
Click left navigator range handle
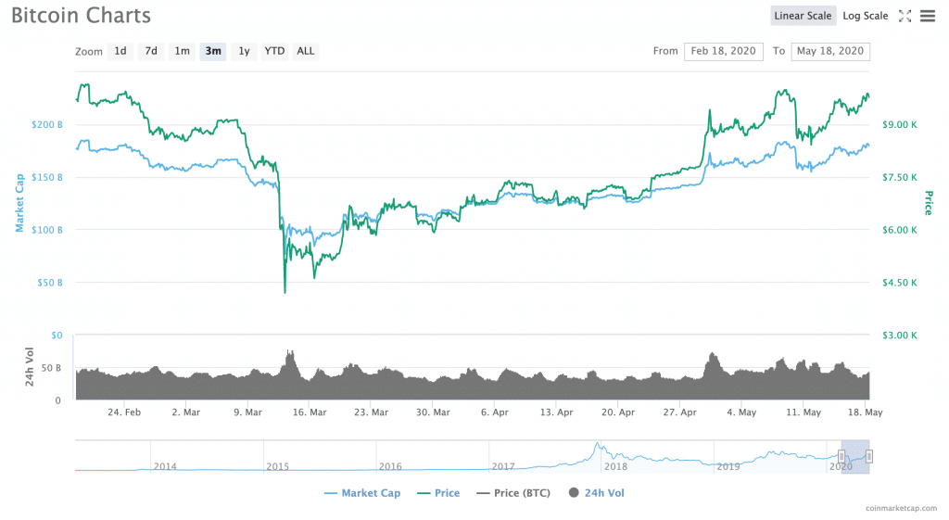(x=841, y=456)
